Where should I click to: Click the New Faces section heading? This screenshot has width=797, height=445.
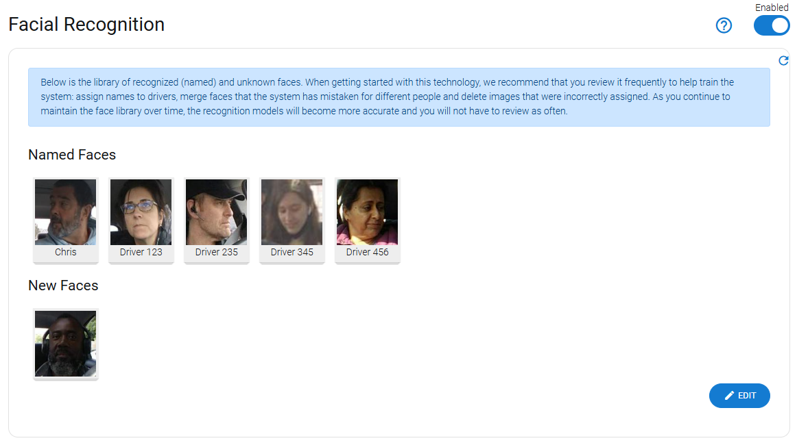[x=63, y=285]
